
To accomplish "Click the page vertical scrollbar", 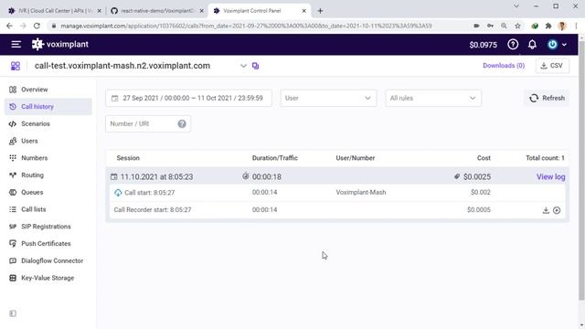I will [581, 170].
